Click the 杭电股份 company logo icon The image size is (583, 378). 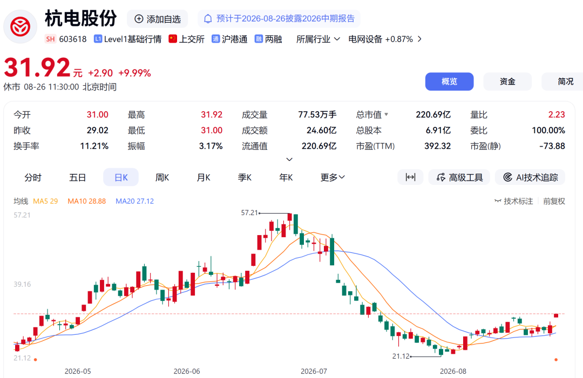pos(20,27)
